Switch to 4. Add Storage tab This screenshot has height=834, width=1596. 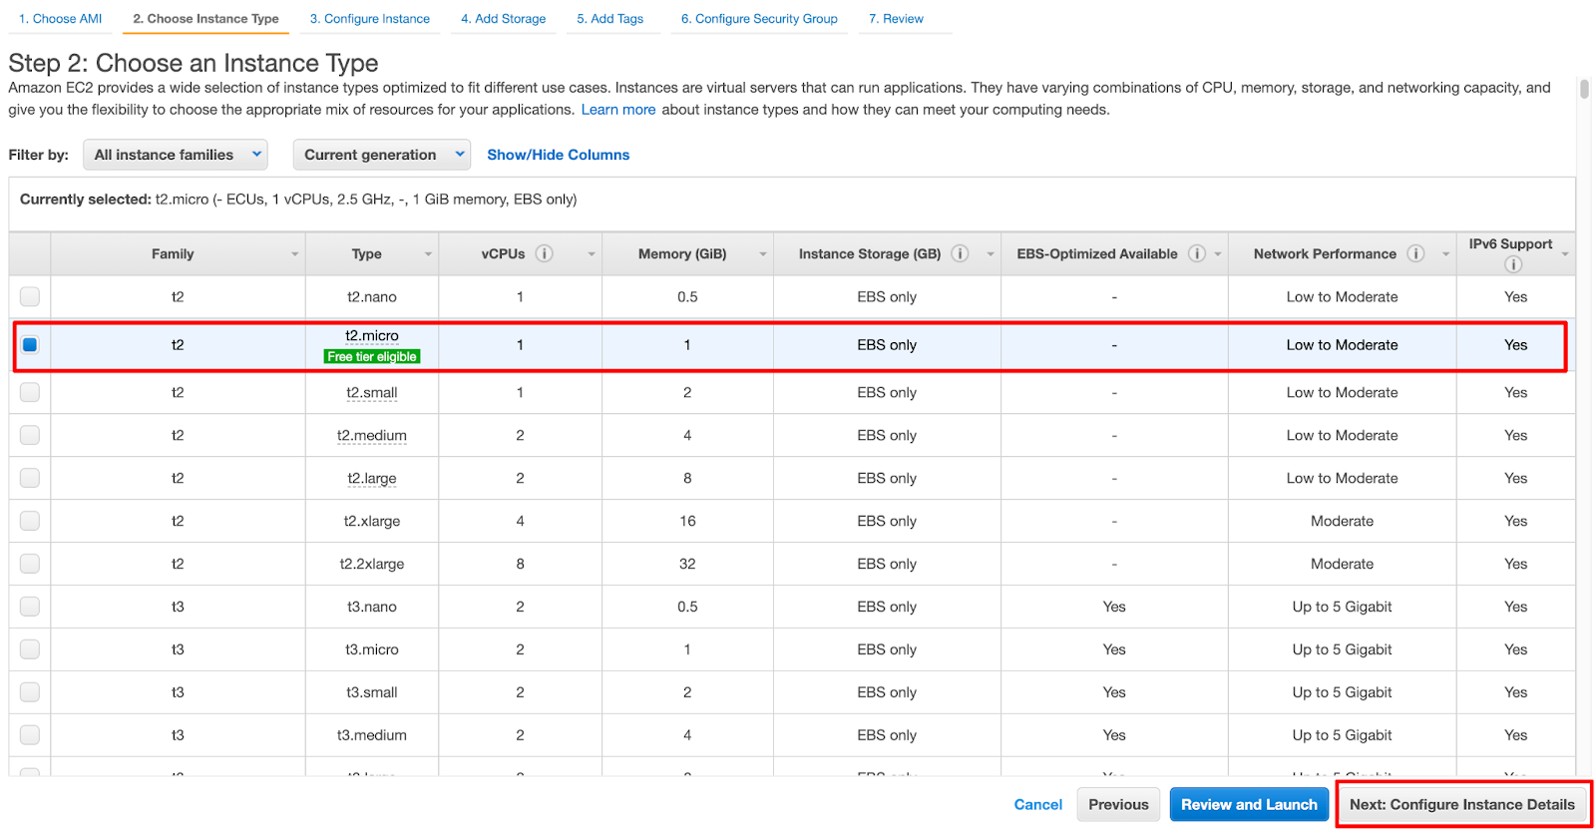(504, 19)
